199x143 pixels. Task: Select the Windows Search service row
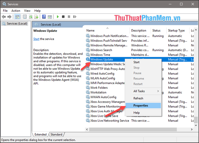[101, 50]
